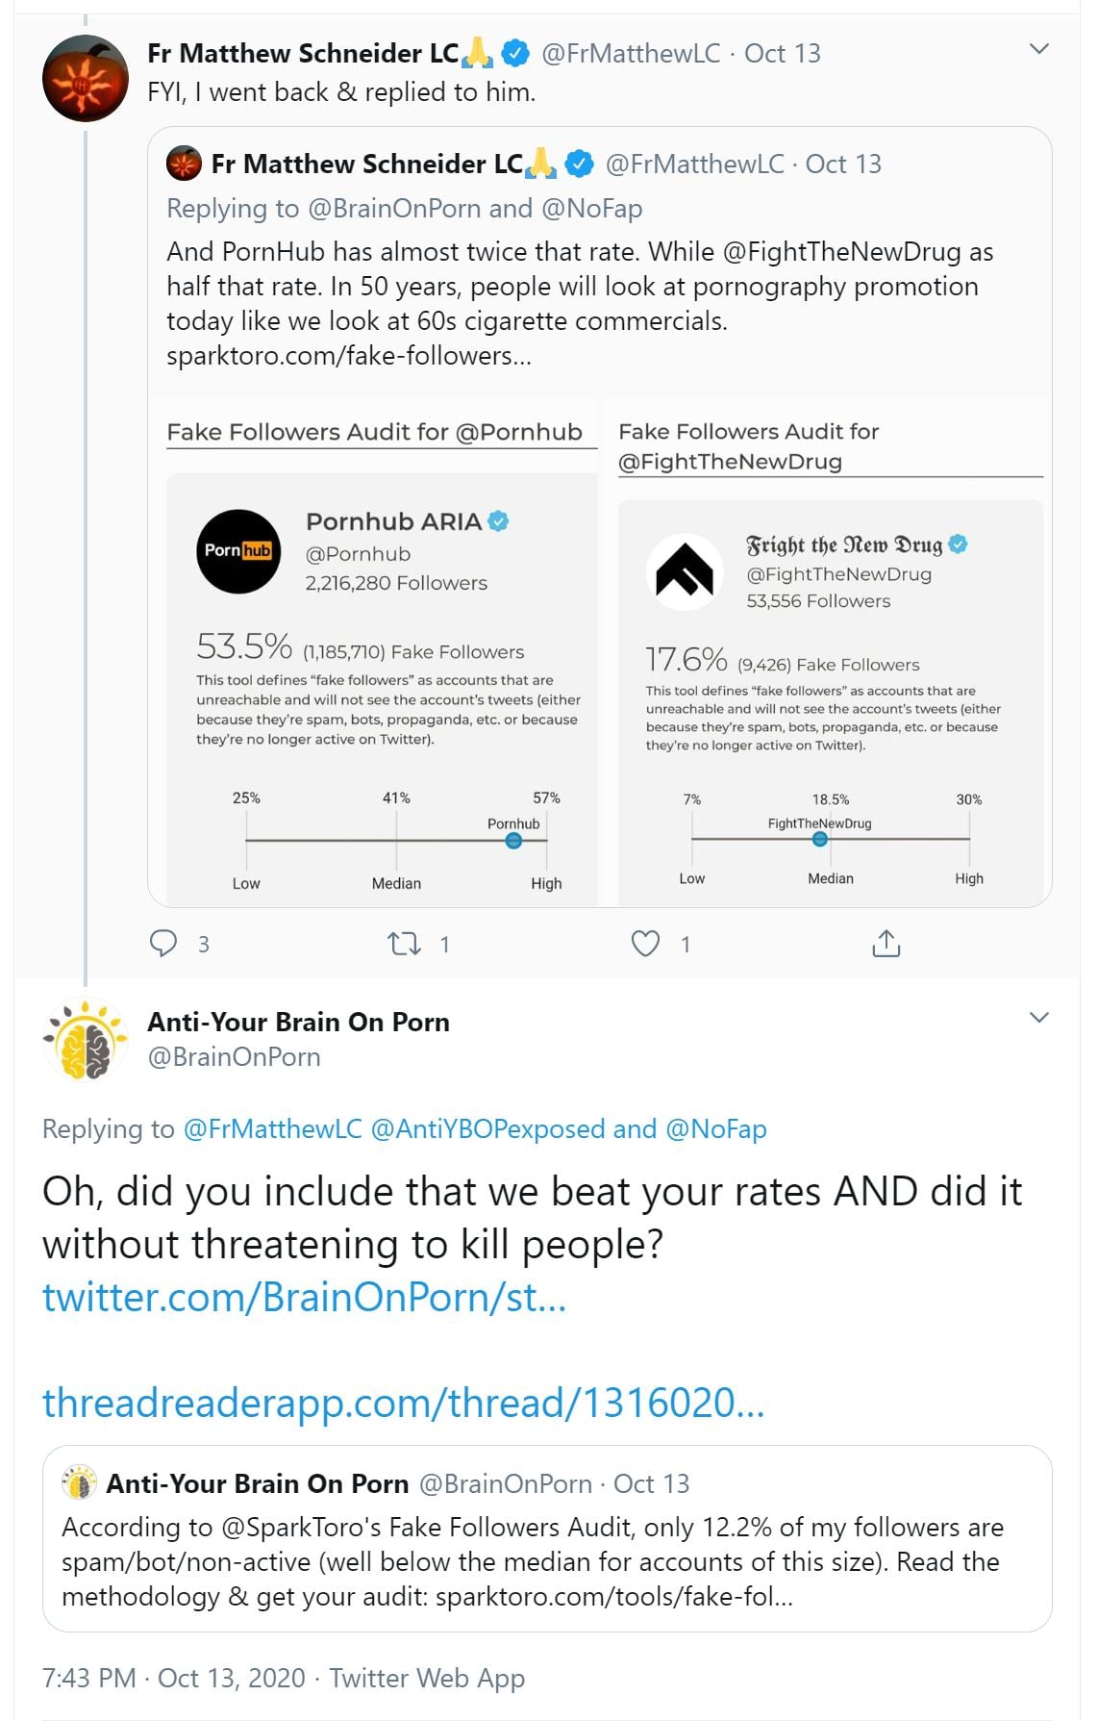
Task: Expand the top tweet's chevron menu
Action: click(1038, 49)
